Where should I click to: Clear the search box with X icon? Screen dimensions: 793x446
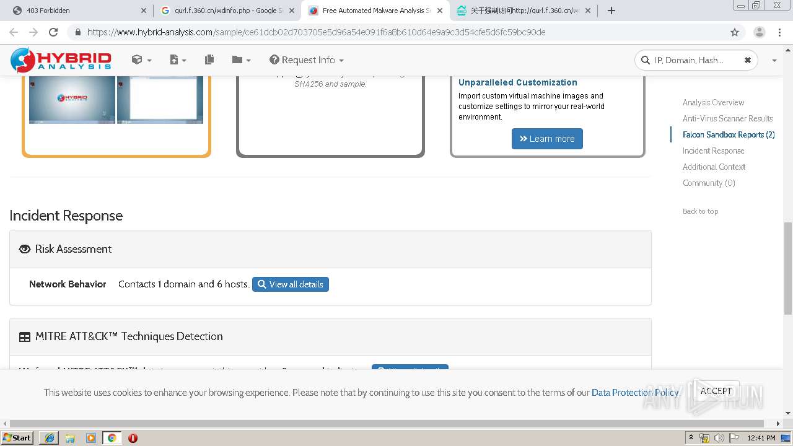[x=748, y=60]
